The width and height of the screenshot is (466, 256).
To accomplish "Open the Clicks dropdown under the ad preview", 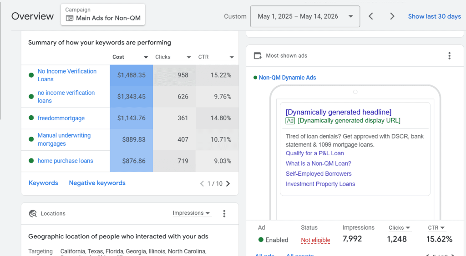I will click(x=399, y=227).
